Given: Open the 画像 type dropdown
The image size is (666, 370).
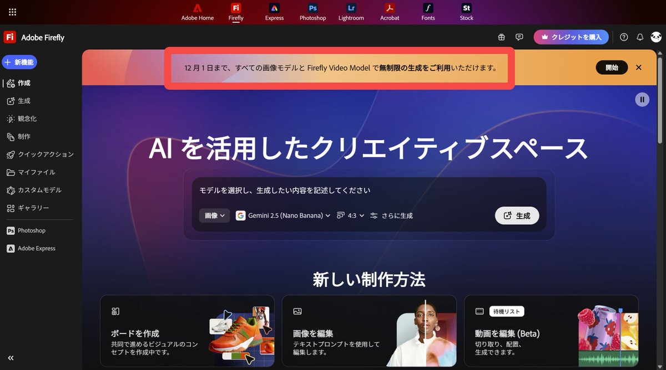Looking at the screenshot, I should coord(215,215).
